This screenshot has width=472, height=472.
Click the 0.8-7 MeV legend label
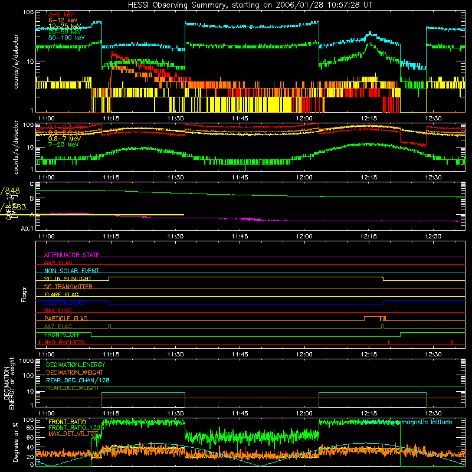point(64,139)
